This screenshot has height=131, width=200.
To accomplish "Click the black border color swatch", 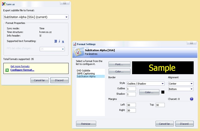I will [163, 92].
